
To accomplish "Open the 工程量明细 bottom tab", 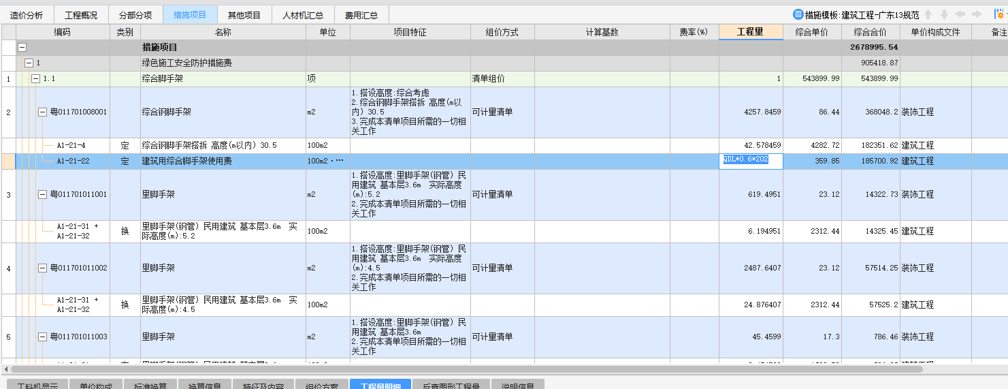I will coord(380,385).
